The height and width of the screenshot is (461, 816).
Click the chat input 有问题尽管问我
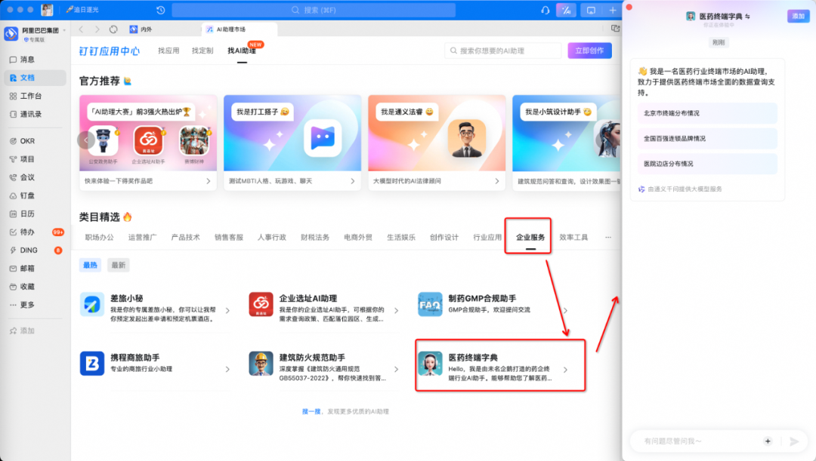tap(697, 441)
